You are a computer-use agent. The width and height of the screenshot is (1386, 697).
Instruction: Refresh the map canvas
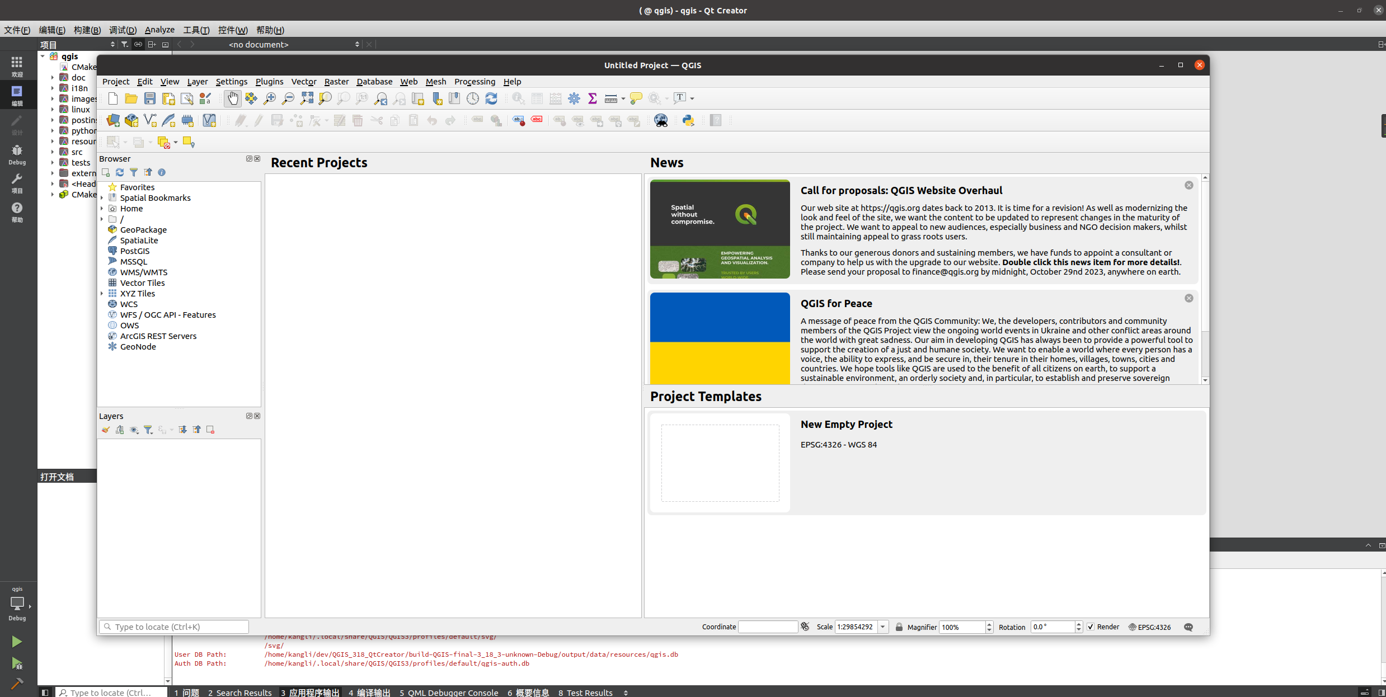click(491, 98)
